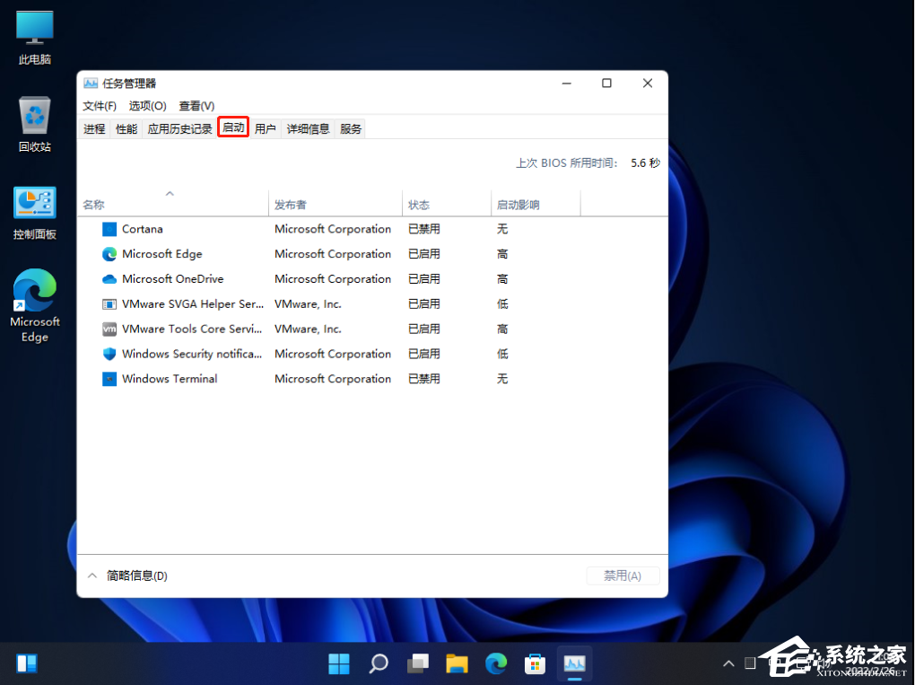Click the Microsoft OneDrive cloud icon
This screenshot has width=915, height=685.
[x=109, y=279]
